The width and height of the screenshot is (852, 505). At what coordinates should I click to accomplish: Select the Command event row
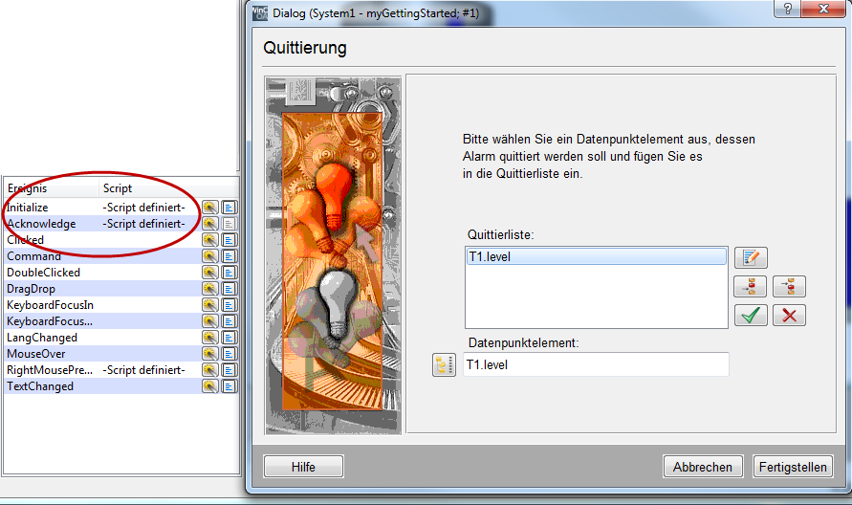121,256
